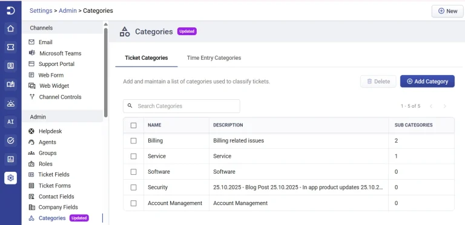Click the fork icon beside Channel Controls
Screen dimensions: 465x225
31,97
